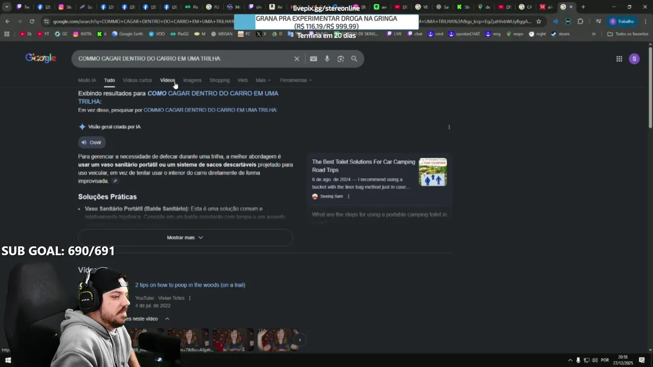The height and width of the screenshot is (367, 653).
Task: Advance the video key moments carousel
Action: click(299, 339)
